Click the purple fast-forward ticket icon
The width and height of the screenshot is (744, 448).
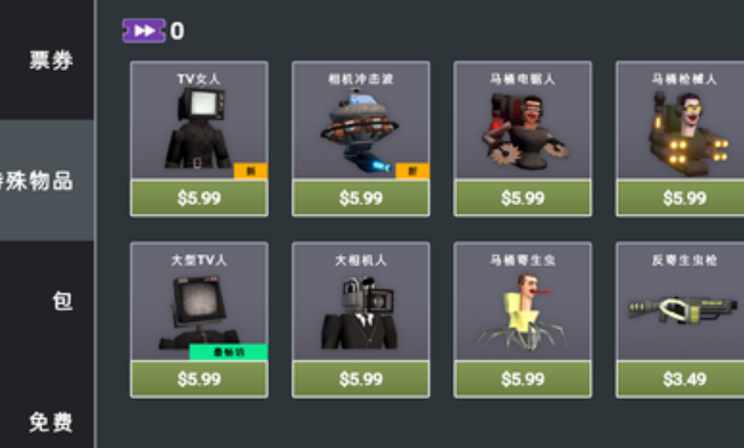[144, 31]
